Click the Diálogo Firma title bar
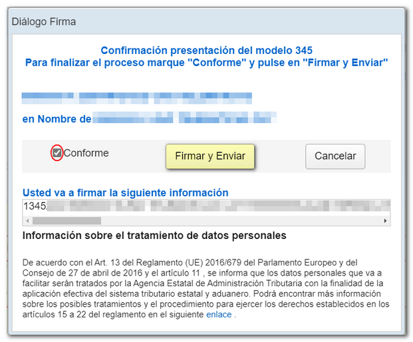The width and height of the screenshot is (413, 342). click(200, 21)
